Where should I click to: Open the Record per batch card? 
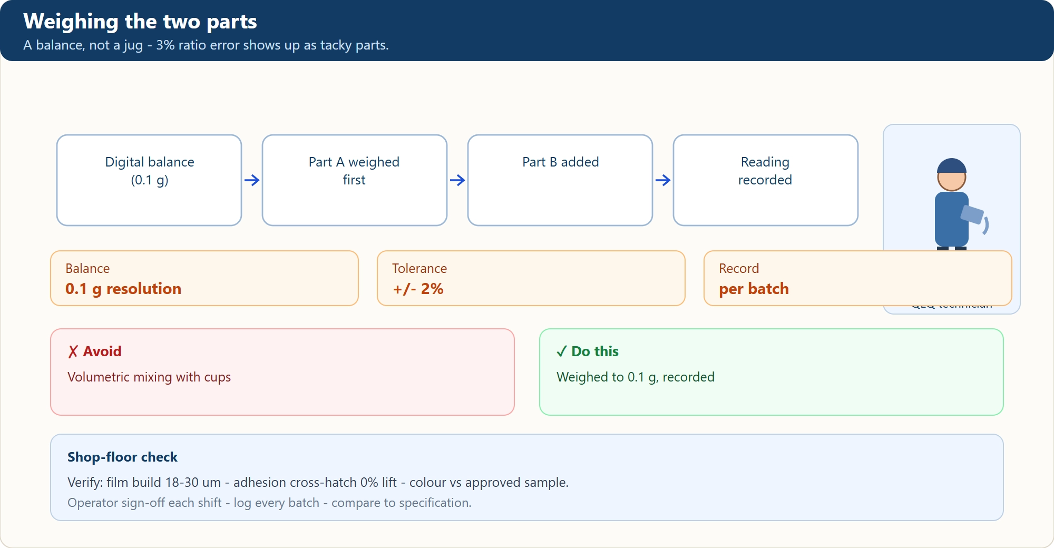tap(858, 278)
